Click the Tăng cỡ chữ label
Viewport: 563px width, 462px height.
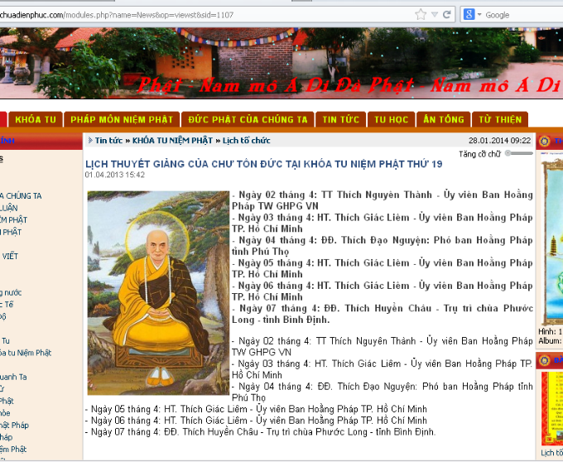point(479,154)
